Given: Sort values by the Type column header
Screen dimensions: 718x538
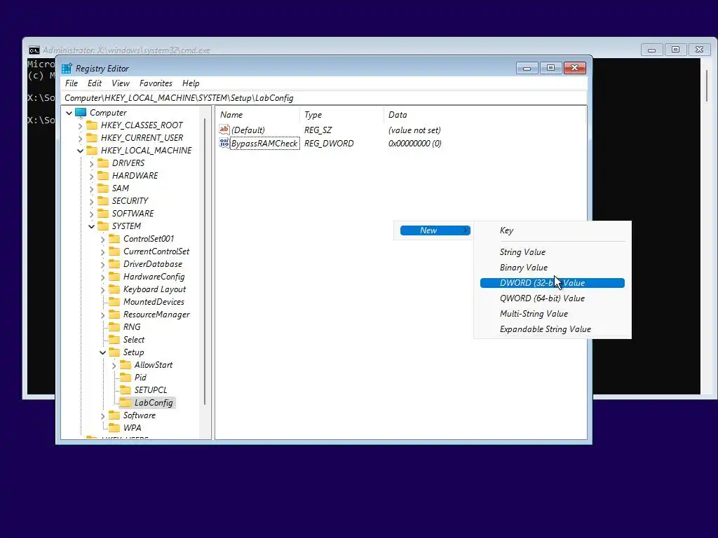Looking at the screenshot, I should (x=341, y=115).
